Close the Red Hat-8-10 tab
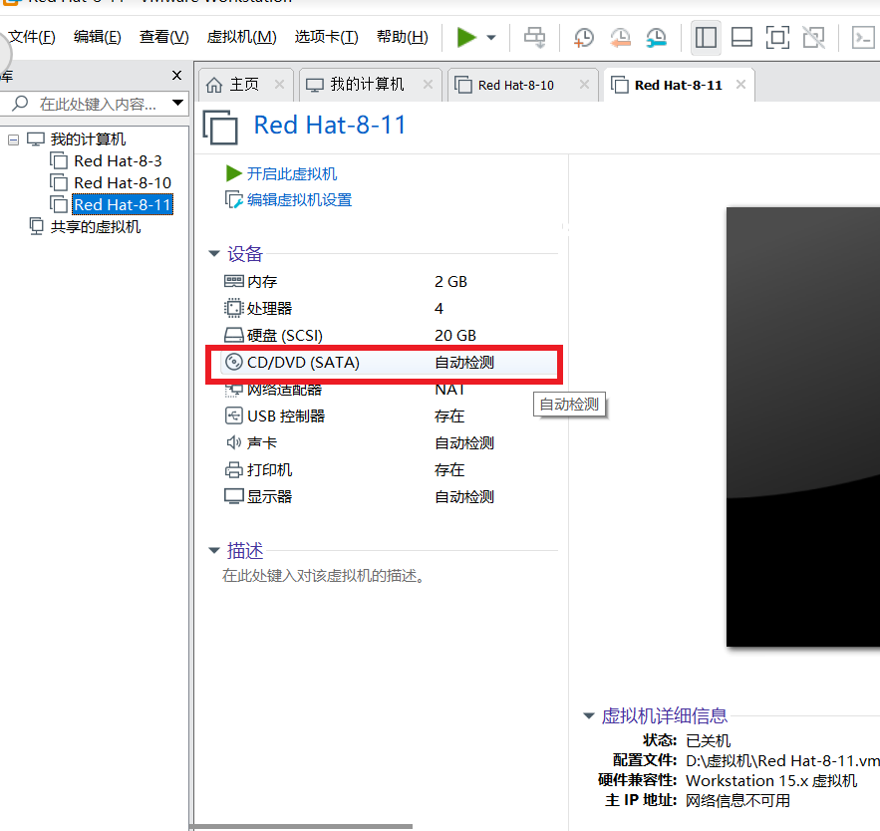The width and height of the screenshot is (880, 831). 584,84
